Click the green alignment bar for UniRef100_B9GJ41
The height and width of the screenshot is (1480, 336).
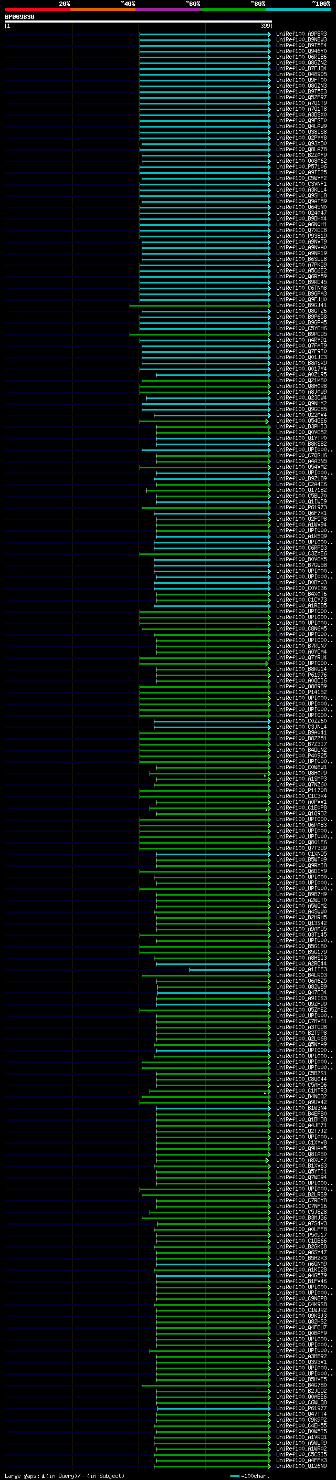(x=200, y=306)
